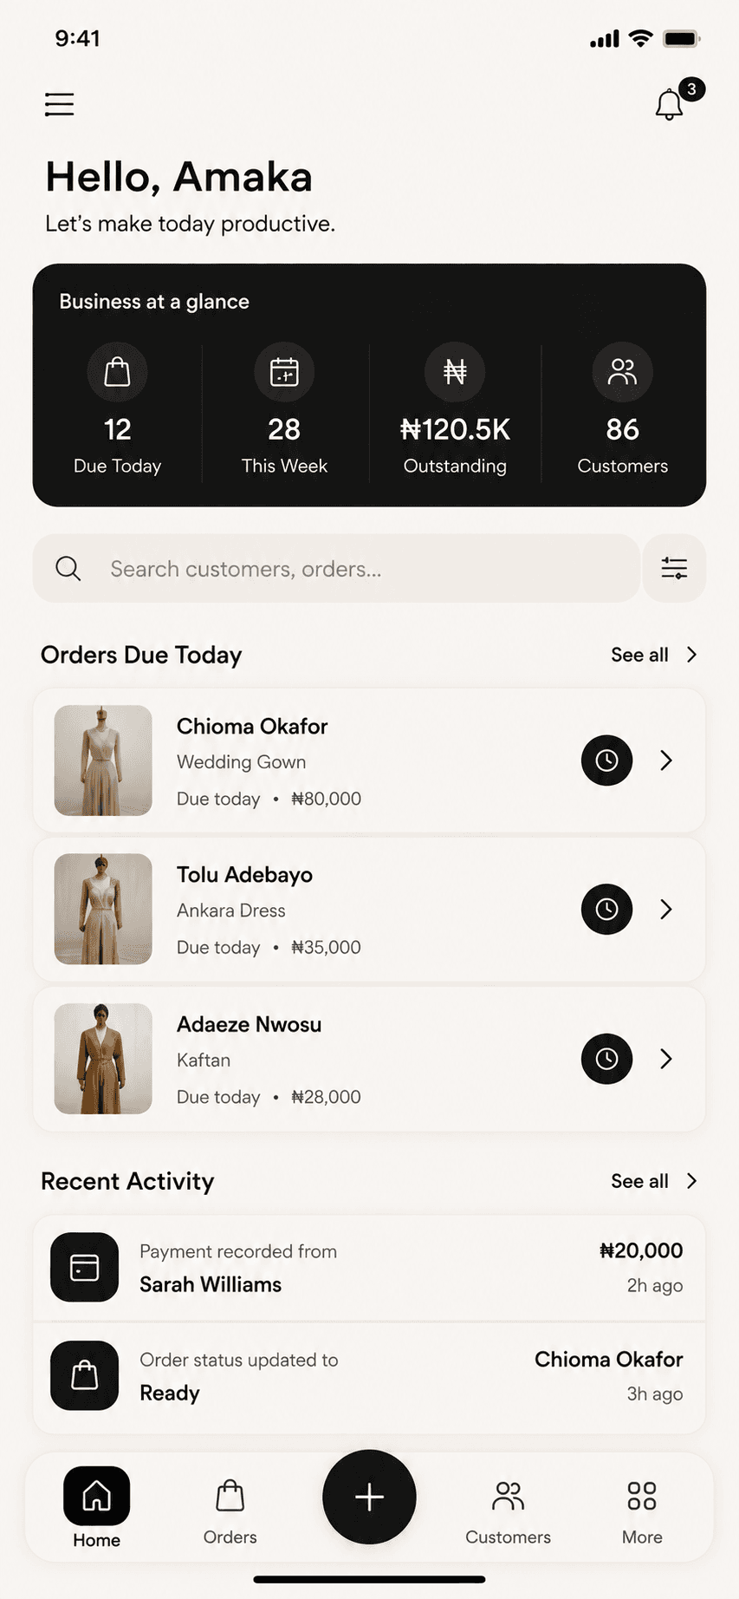Open the Wedding Gown thumbnail
The width and height of the screenshot is (739, 1599).
[103, 760]
